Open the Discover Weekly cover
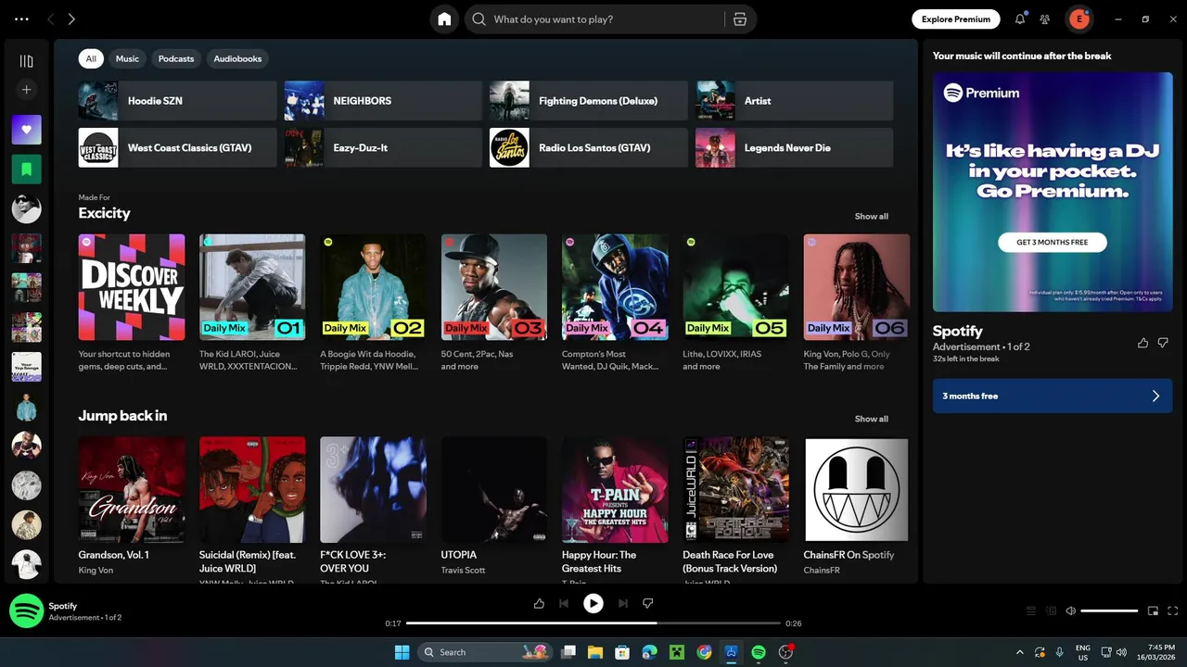 pos(132,287)
